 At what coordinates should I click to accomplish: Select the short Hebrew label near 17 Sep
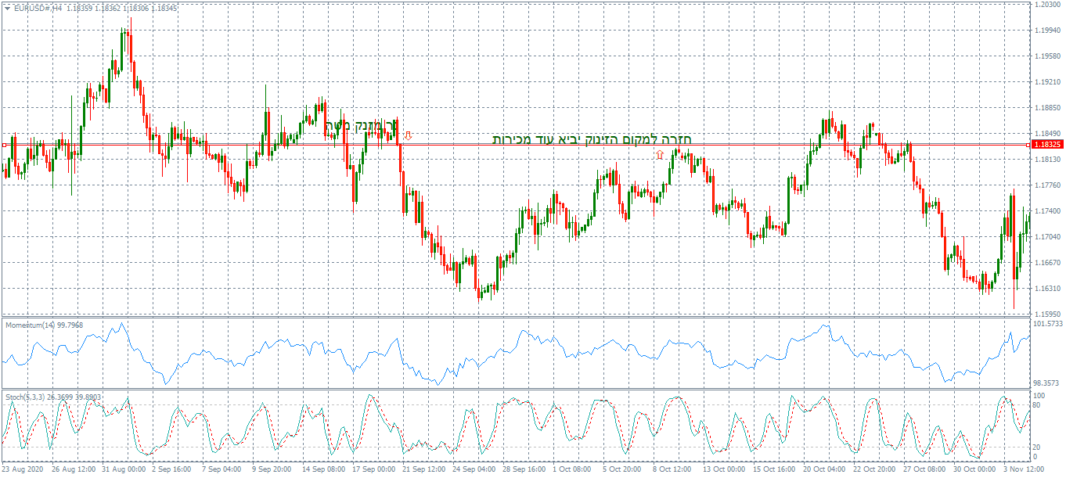[361, 126]
